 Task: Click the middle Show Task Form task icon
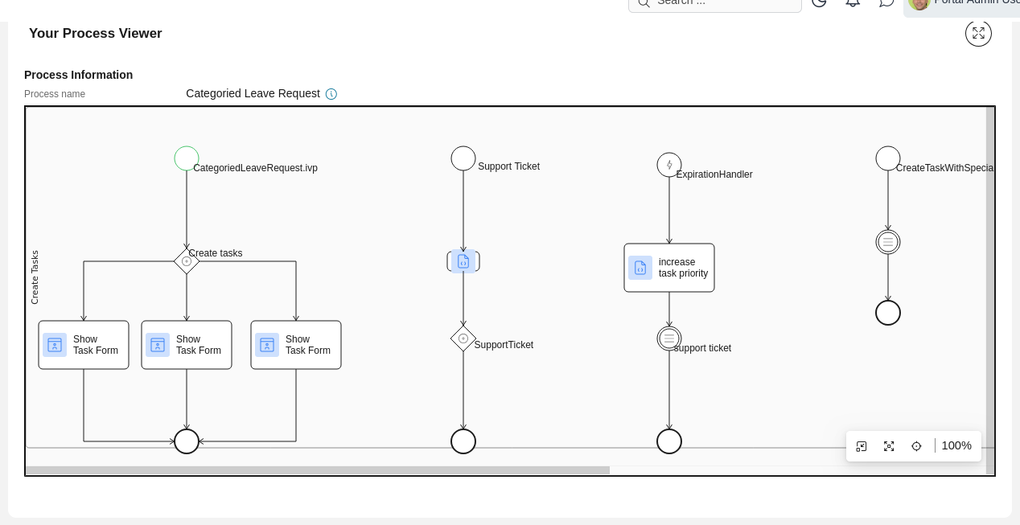[158, 345]
